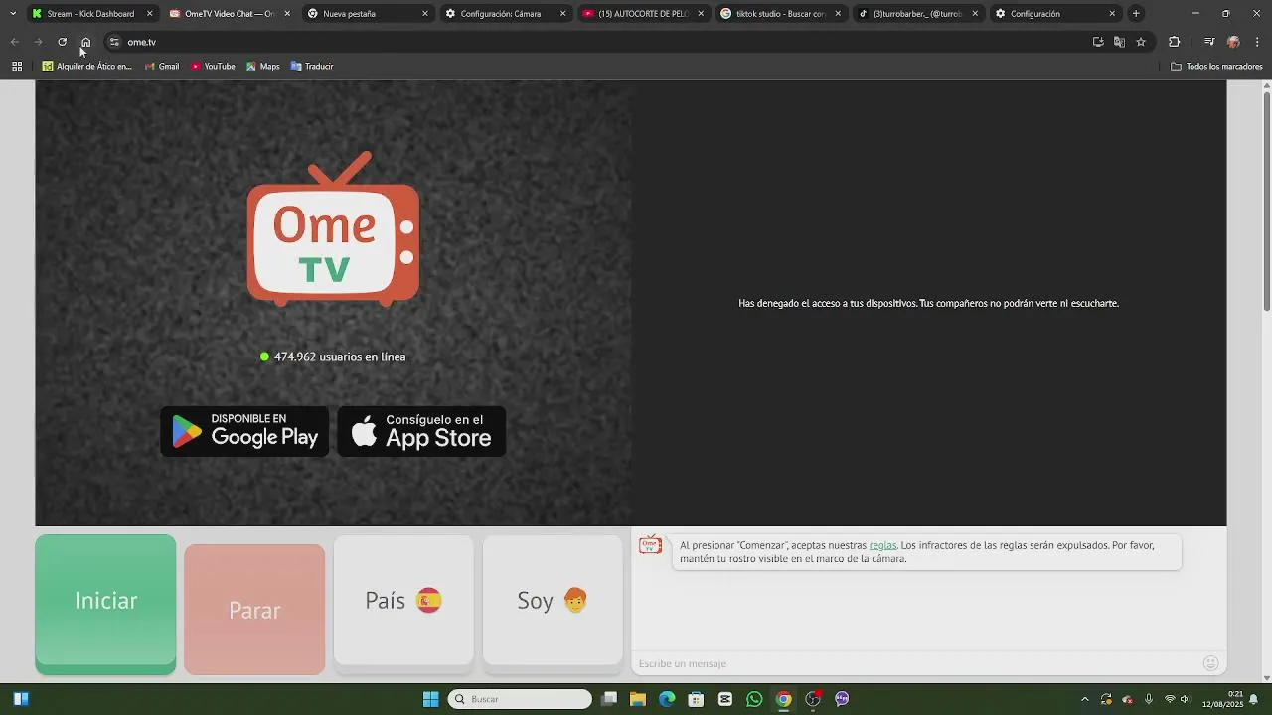This screenshot has height=715, width=1272.
Task: Open CapCut from taskbar
Action: [725, 699]
